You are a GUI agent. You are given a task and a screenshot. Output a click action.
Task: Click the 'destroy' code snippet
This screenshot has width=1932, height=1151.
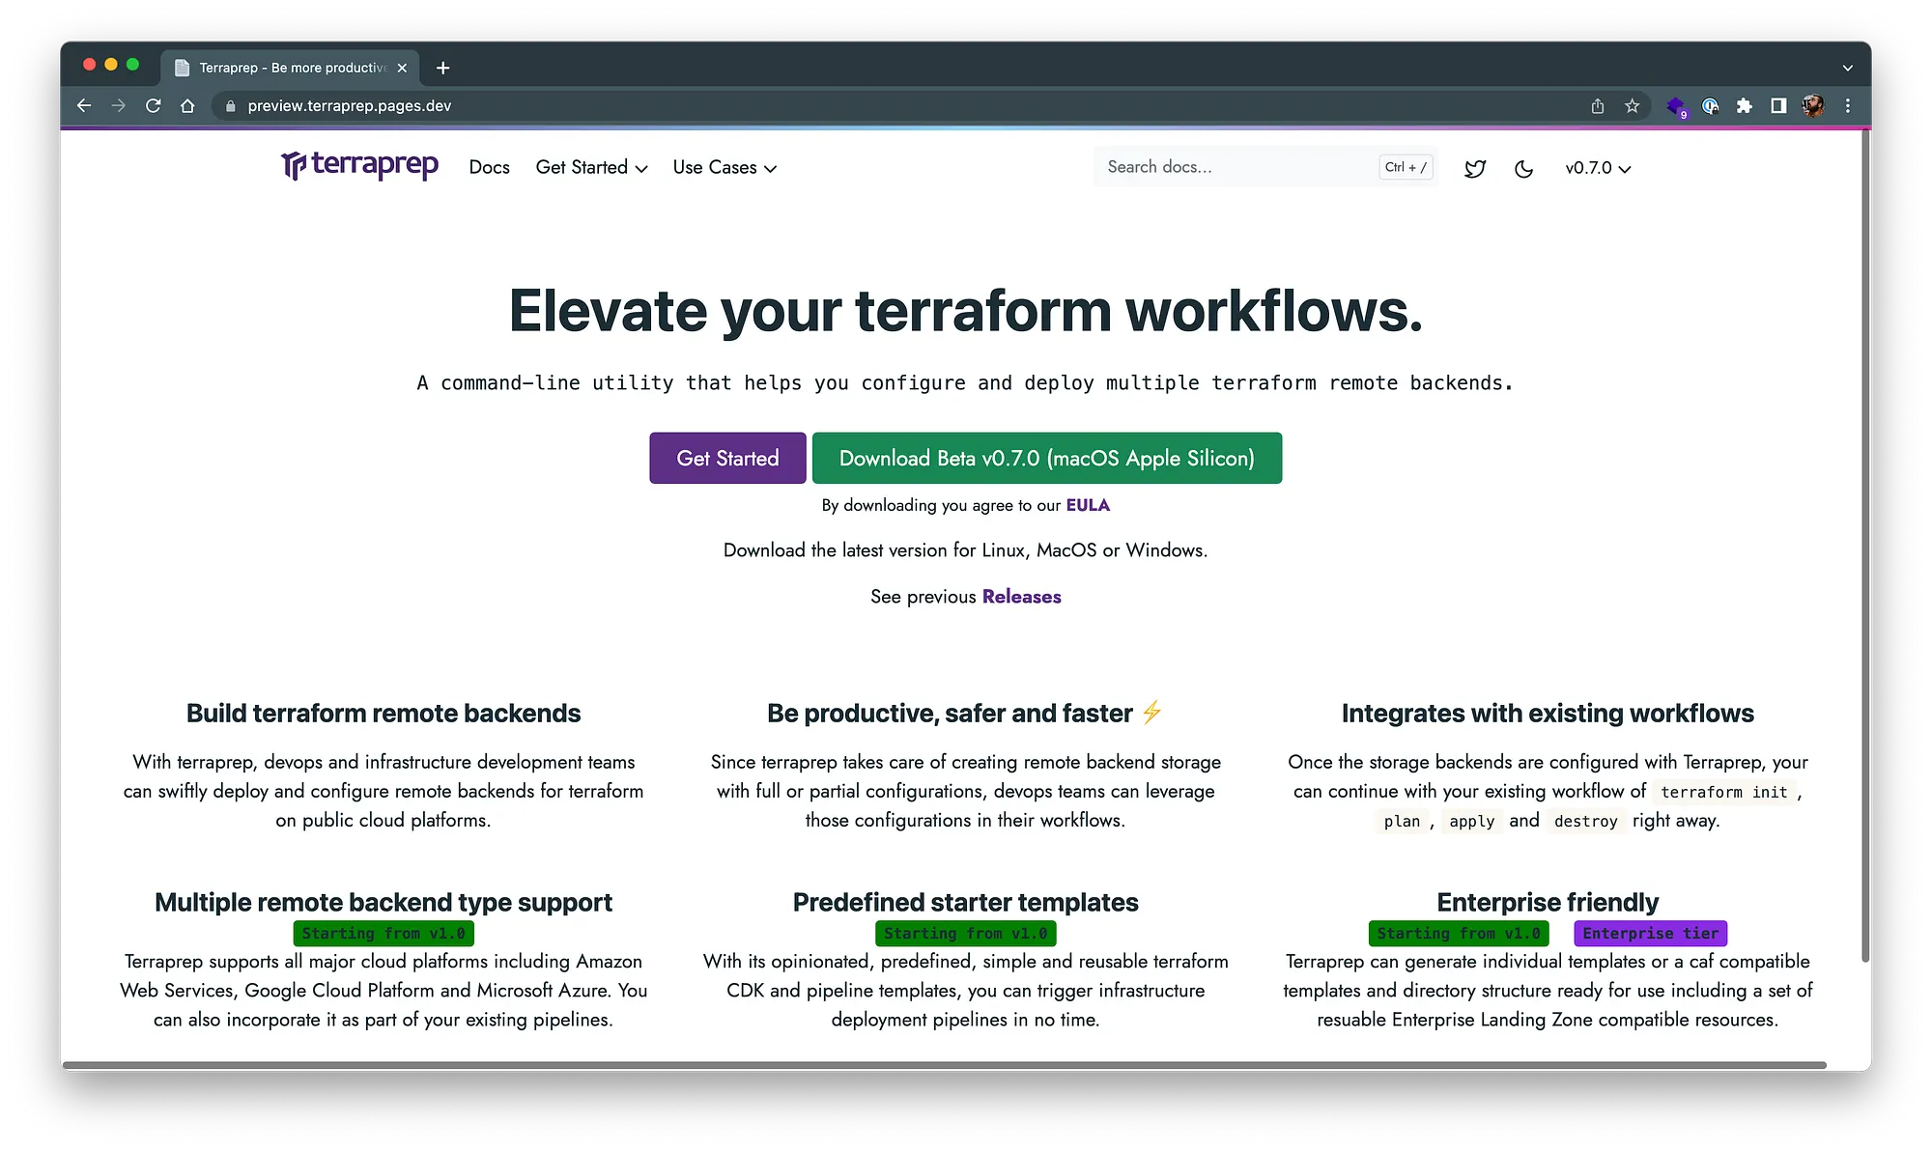coord(1585,821)
